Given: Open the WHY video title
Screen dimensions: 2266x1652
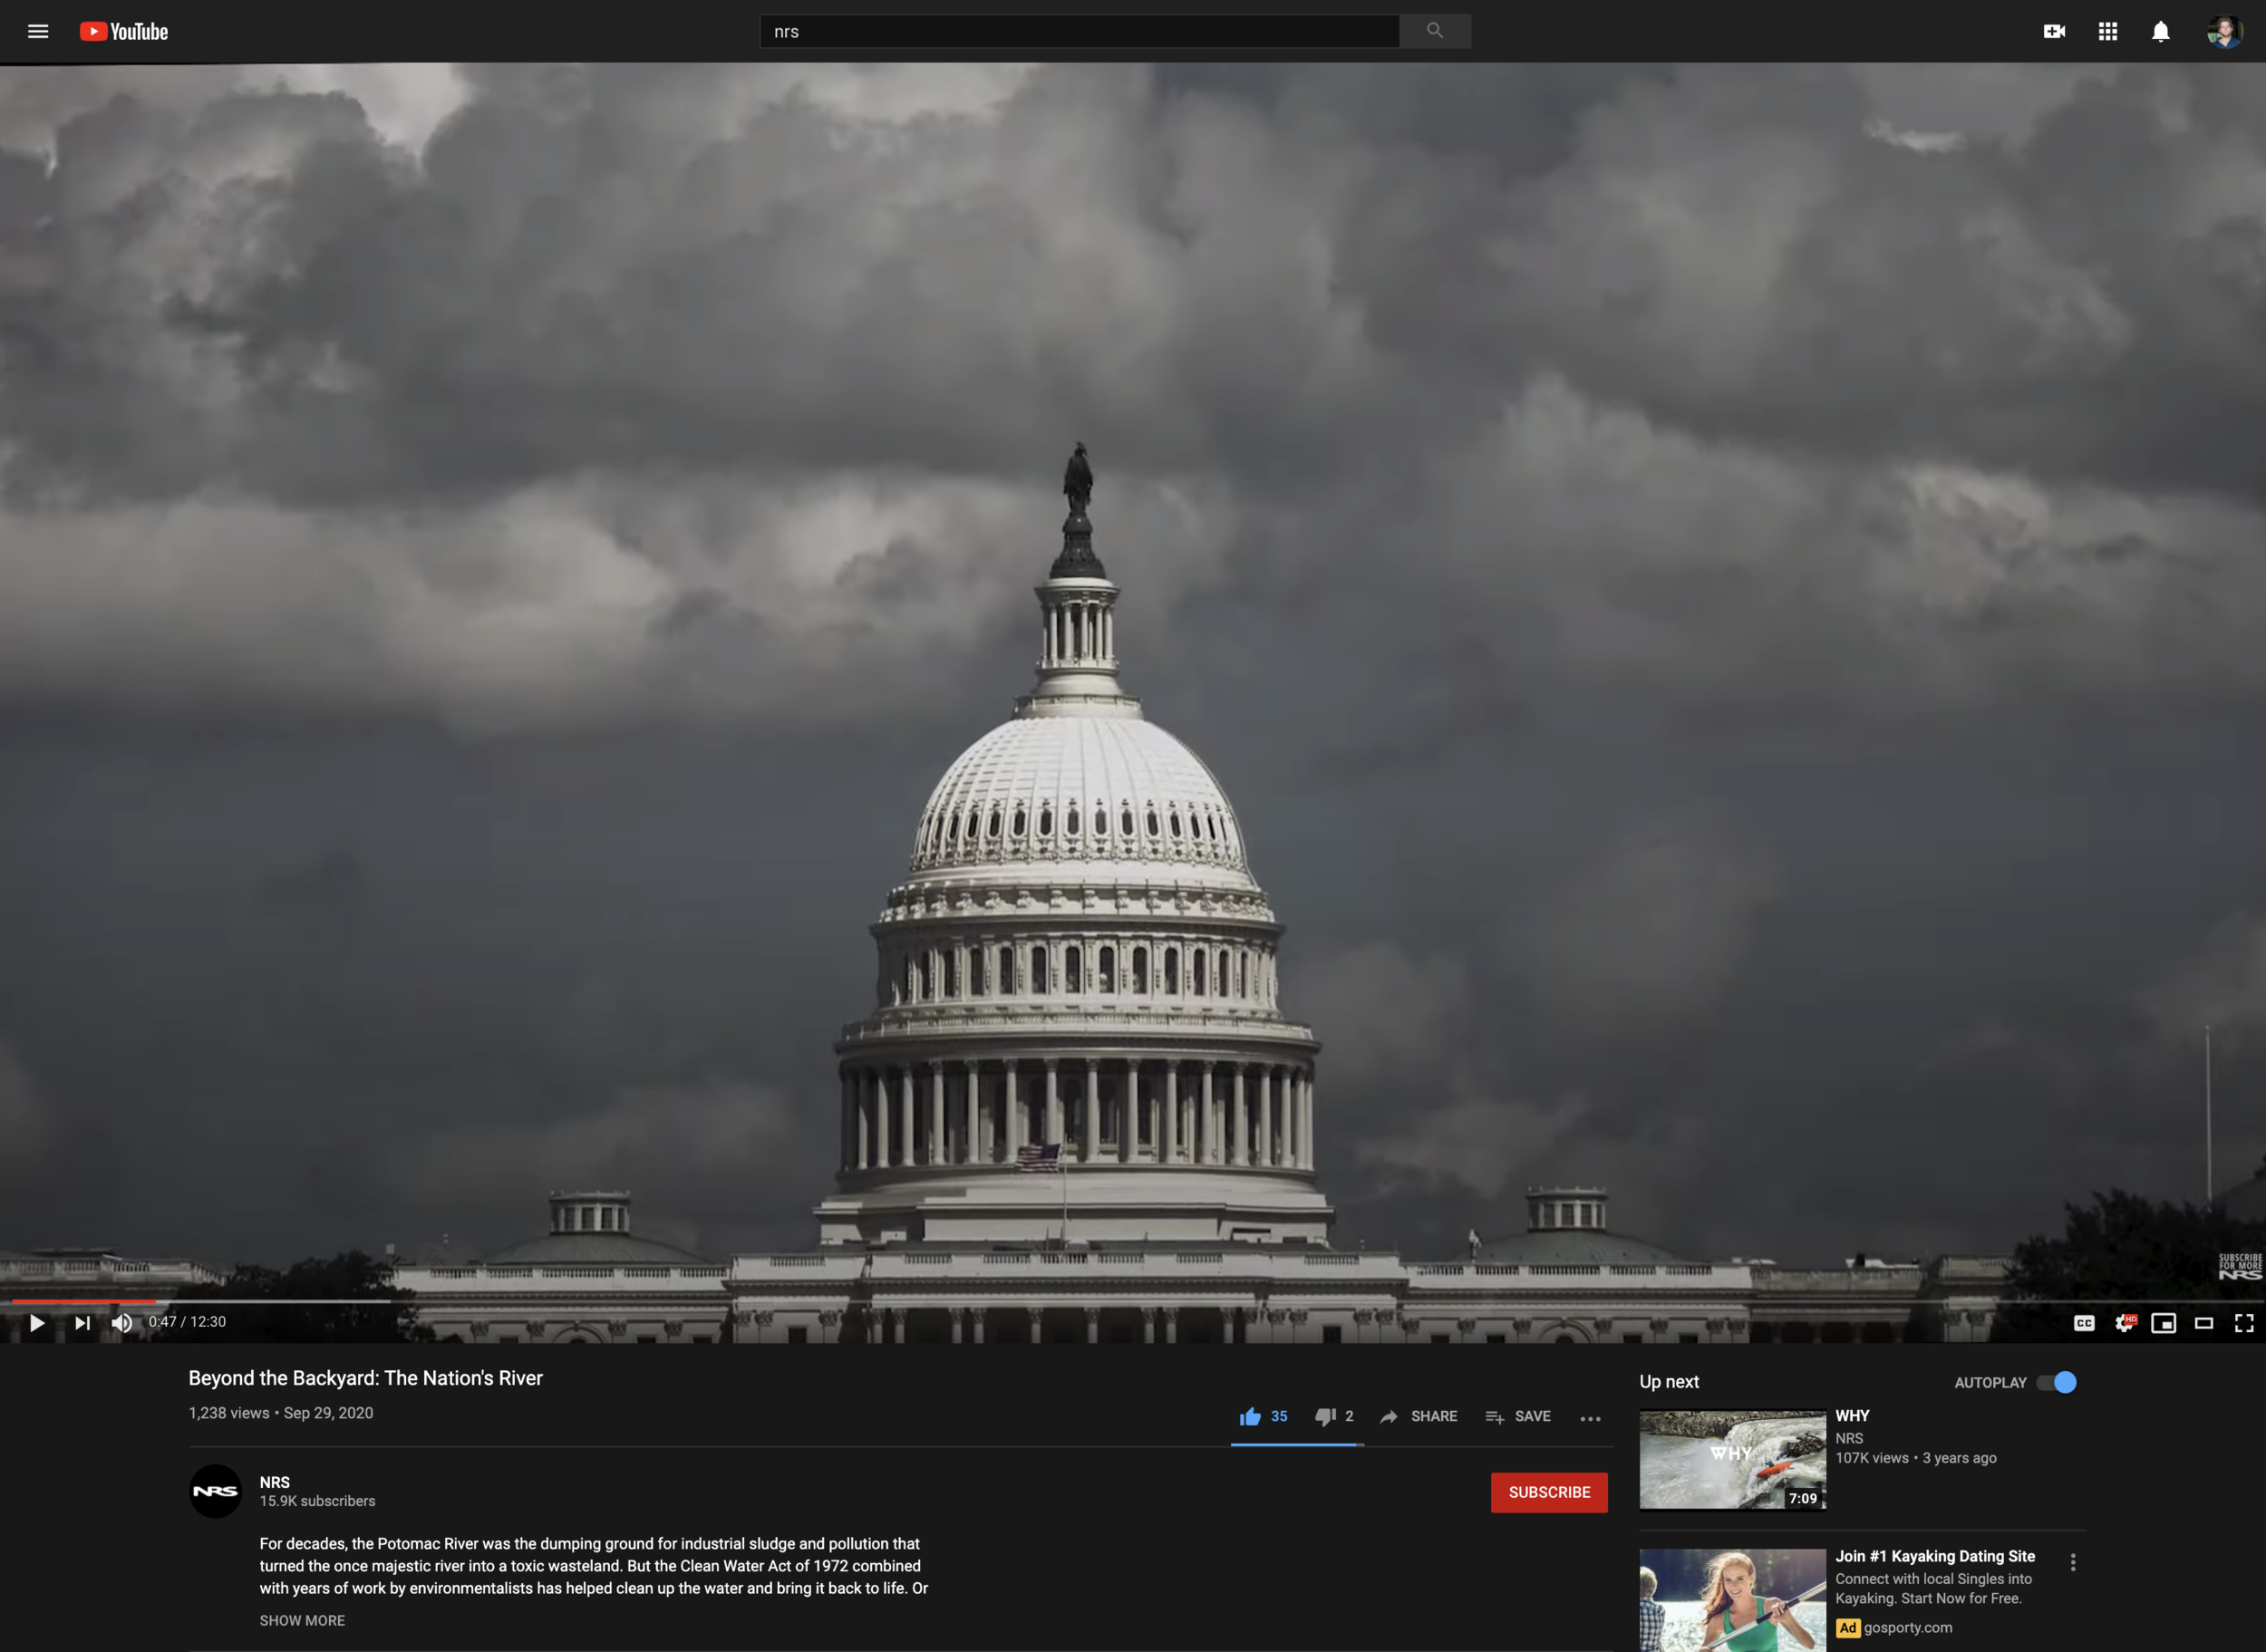Looking at the screenshot, I should tap(1852, 1416).
